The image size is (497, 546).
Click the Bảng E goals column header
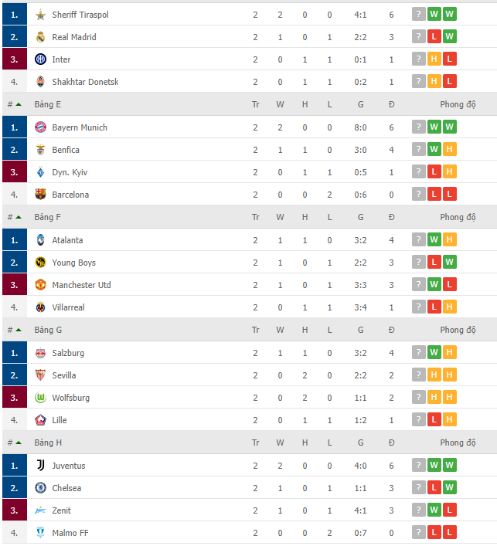(x=360, y=104)
